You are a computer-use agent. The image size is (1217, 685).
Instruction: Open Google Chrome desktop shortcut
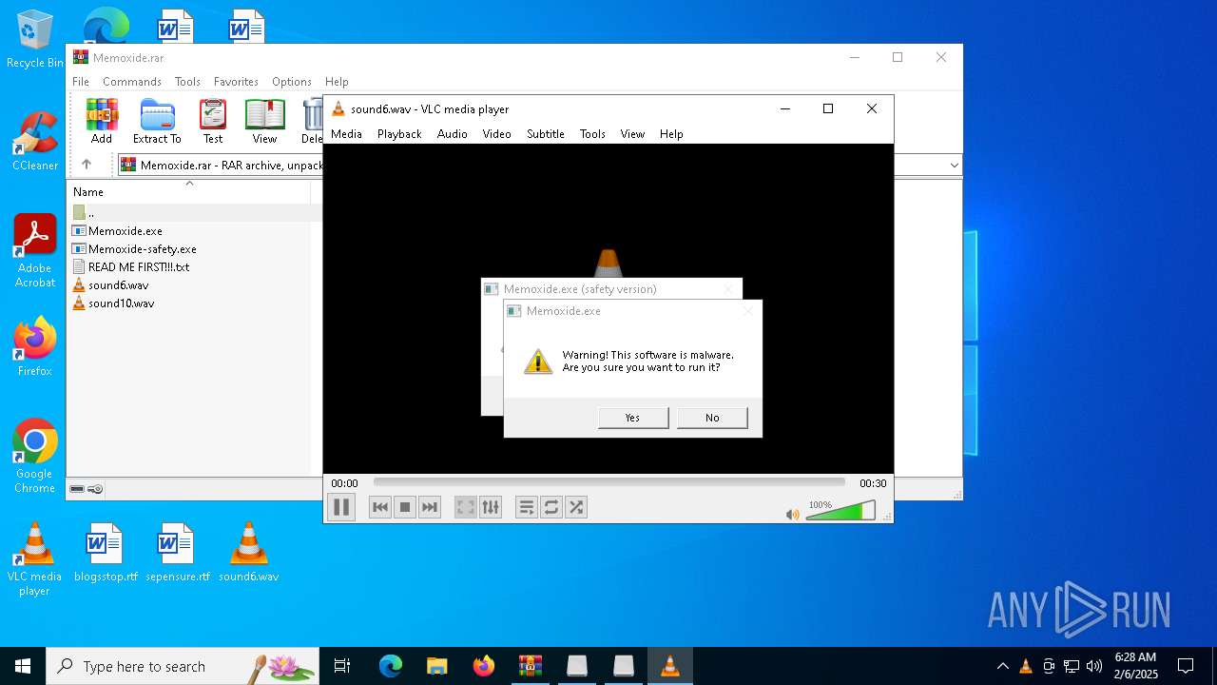[35, 456]
